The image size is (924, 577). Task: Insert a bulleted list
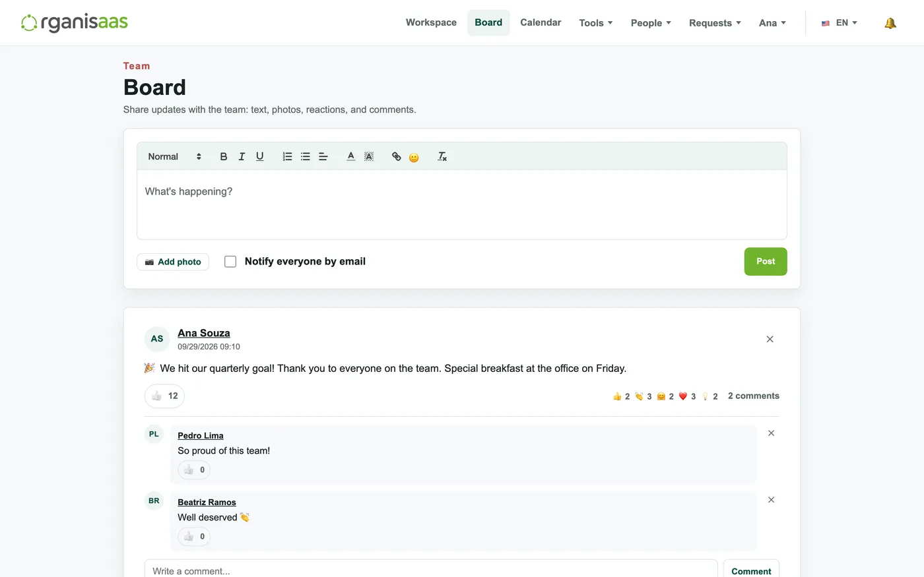click(306, 156)
